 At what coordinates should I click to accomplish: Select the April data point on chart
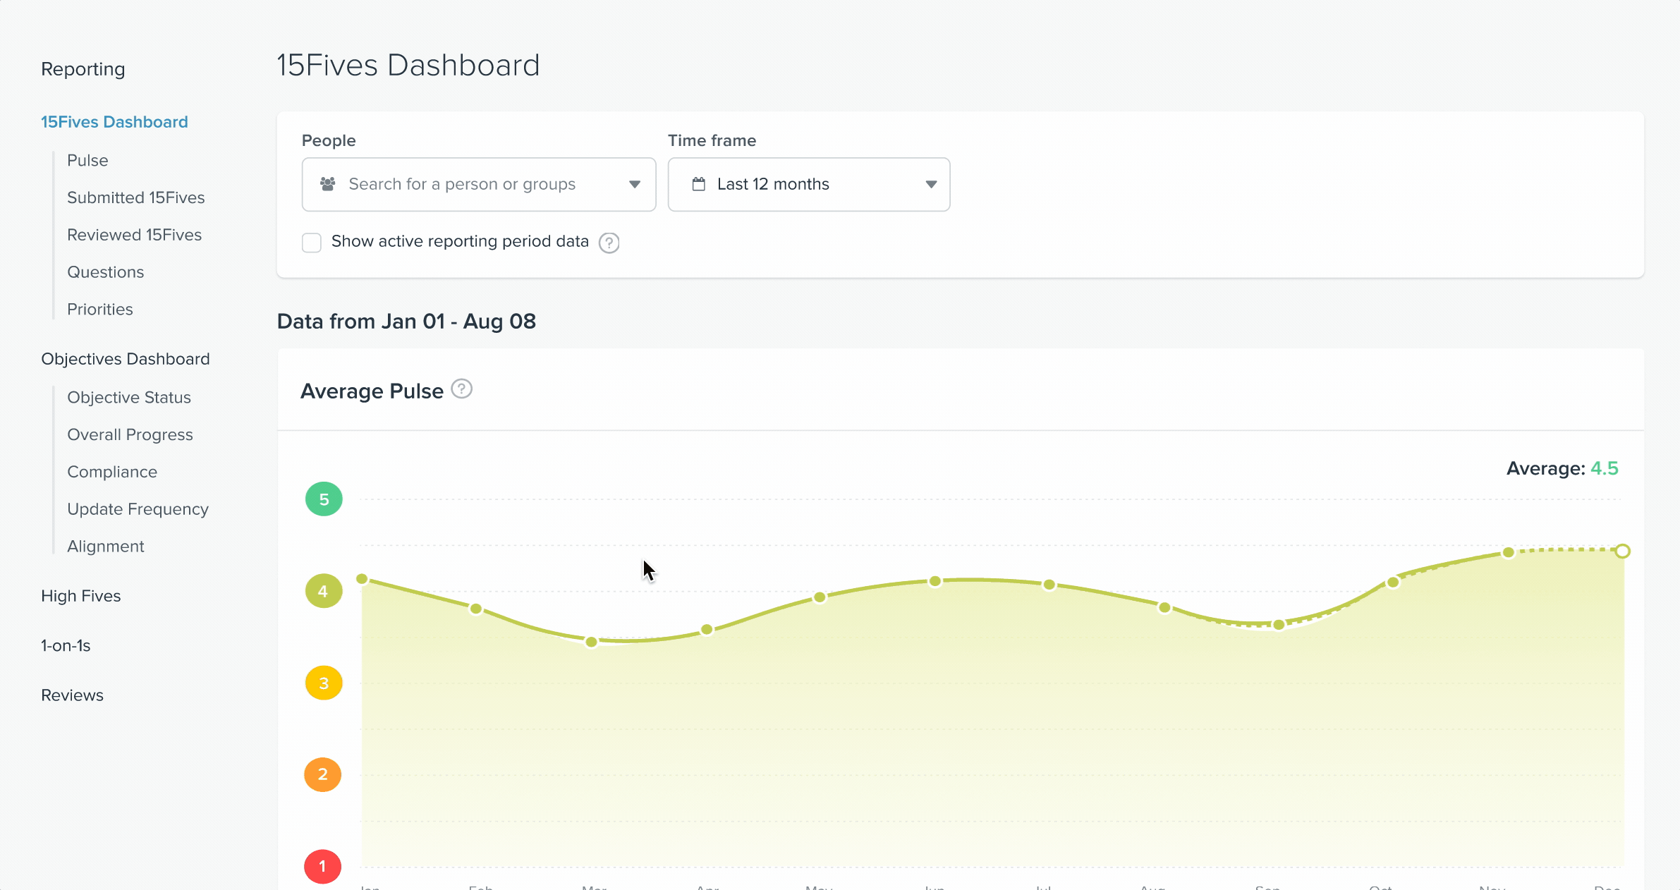click(x=707, y=630)
